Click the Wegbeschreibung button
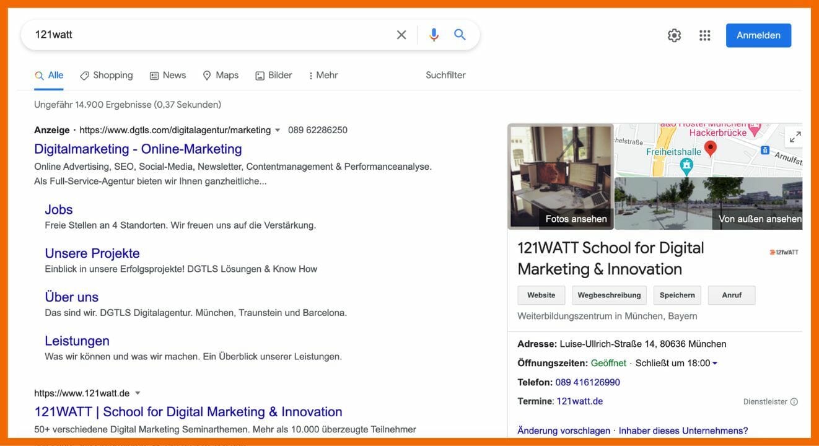Screen dimensions: 819x446 (609, 295)
